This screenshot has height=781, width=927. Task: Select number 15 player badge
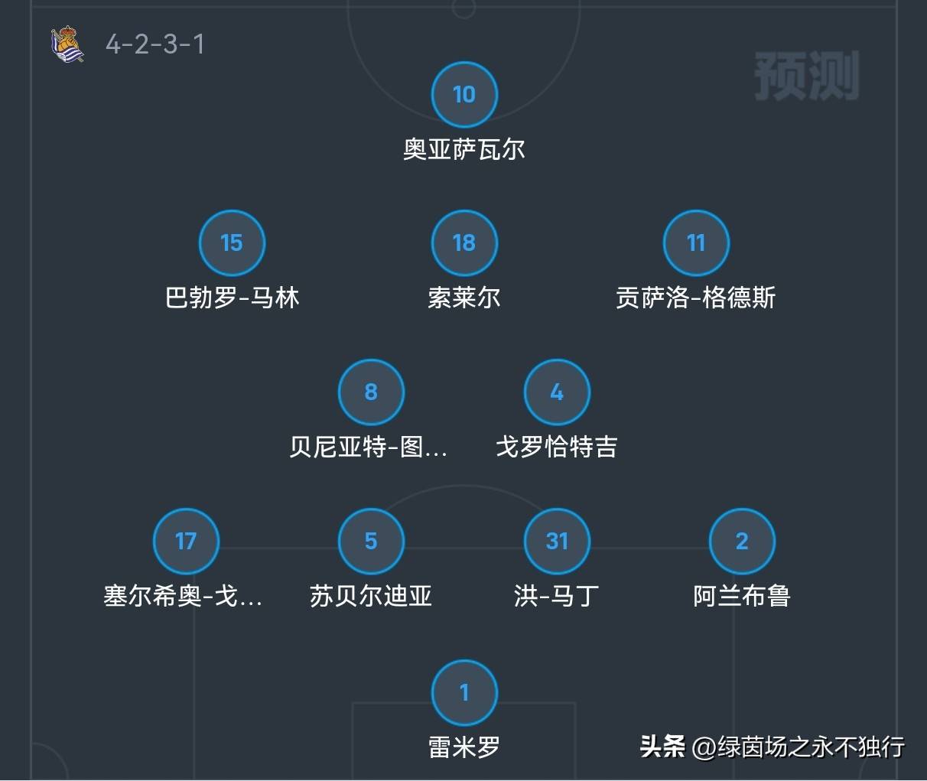(x=232, y=243)
